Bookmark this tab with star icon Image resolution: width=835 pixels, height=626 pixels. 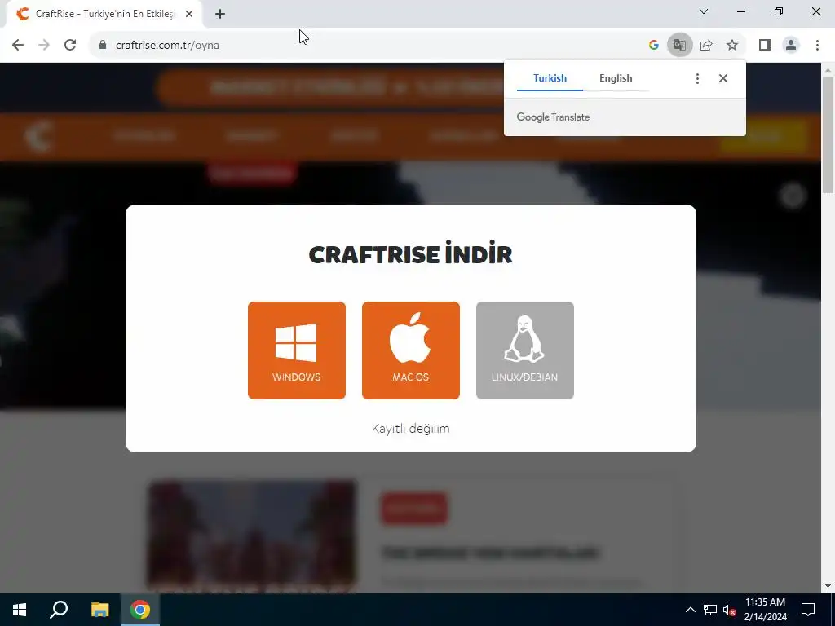click(x=732, y=46)
